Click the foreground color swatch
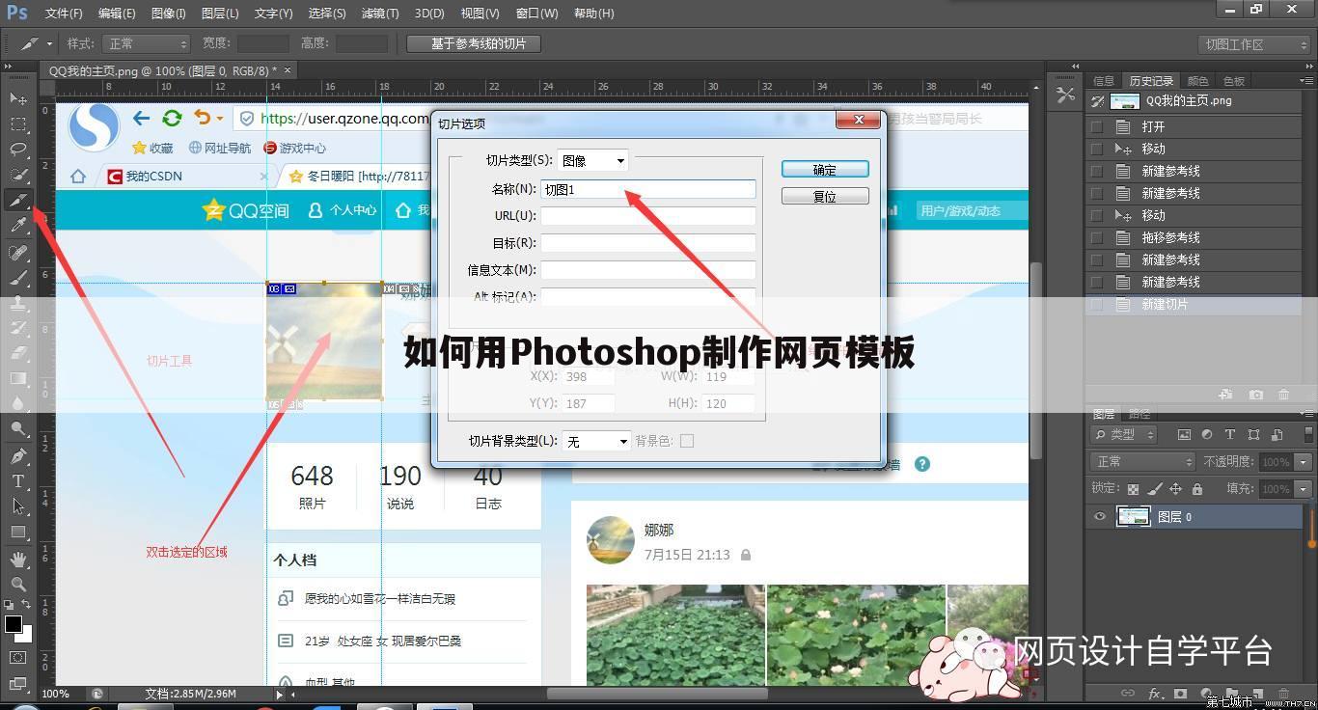The height and width of the screenshot is (710, 1318). coord(13,623)
